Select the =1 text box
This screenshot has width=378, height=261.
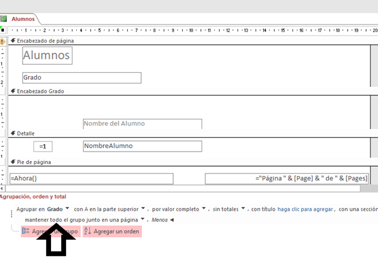click(43, 147)
